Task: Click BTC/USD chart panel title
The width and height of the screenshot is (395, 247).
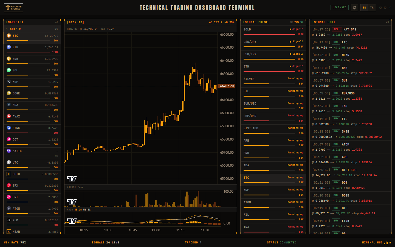Action: pyautogui.click(x=75, y=23)
